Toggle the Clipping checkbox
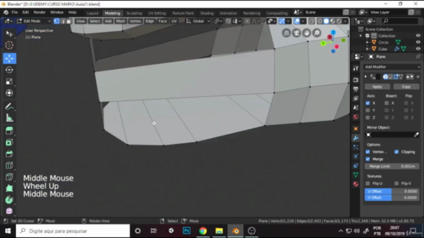The image size is (424, 238). 397,152
